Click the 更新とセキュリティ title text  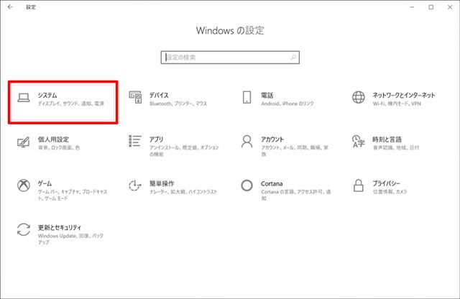pyautogui.click(x=60, y=227)
